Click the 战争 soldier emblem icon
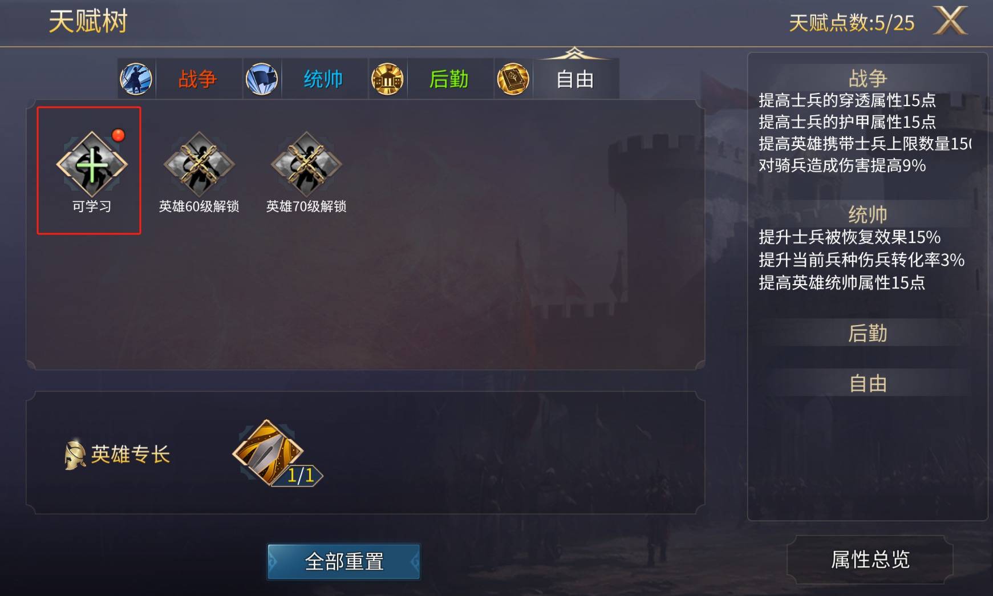The height and width of the screenshot is (596, 993). click(x=136, y=79)
